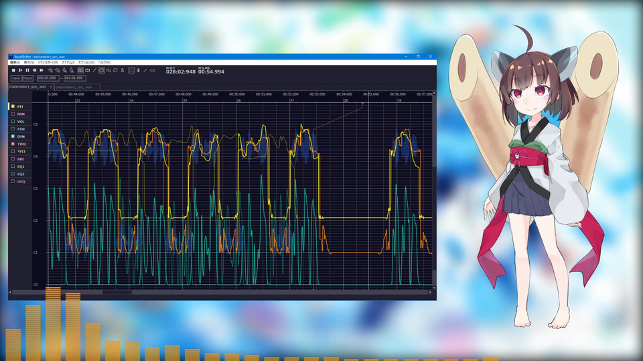Viewport: 643px width, 361px height.
Task: Click the horizontal scrollbar thumb
Action: (x=117, y=292)
